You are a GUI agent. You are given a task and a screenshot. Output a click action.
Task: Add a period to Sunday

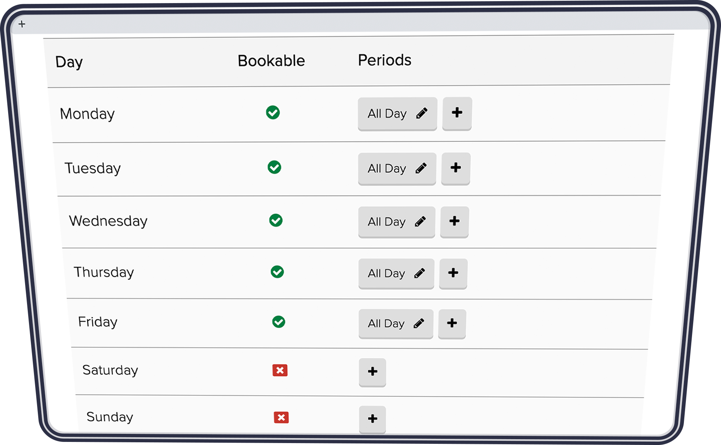pyautogui.click(x=372, y=419)
